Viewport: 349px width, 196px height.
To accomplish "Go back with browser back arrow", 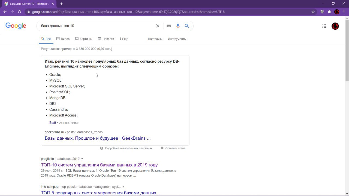I will tap(5, 12).
